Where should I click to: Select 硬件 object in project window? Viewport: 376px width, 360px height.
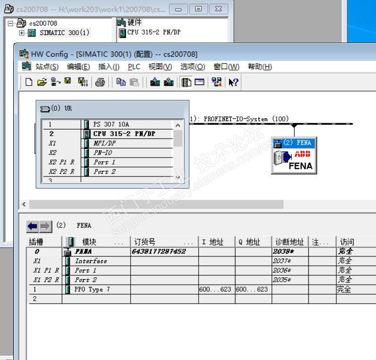(x=130, y=22)
